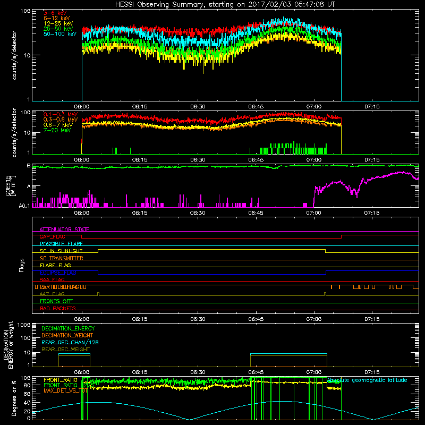The height and width of the screenshot is (425, 425).
Task: Click the "HESSI Observing Summary" plot title
Action: click(225, 4)
